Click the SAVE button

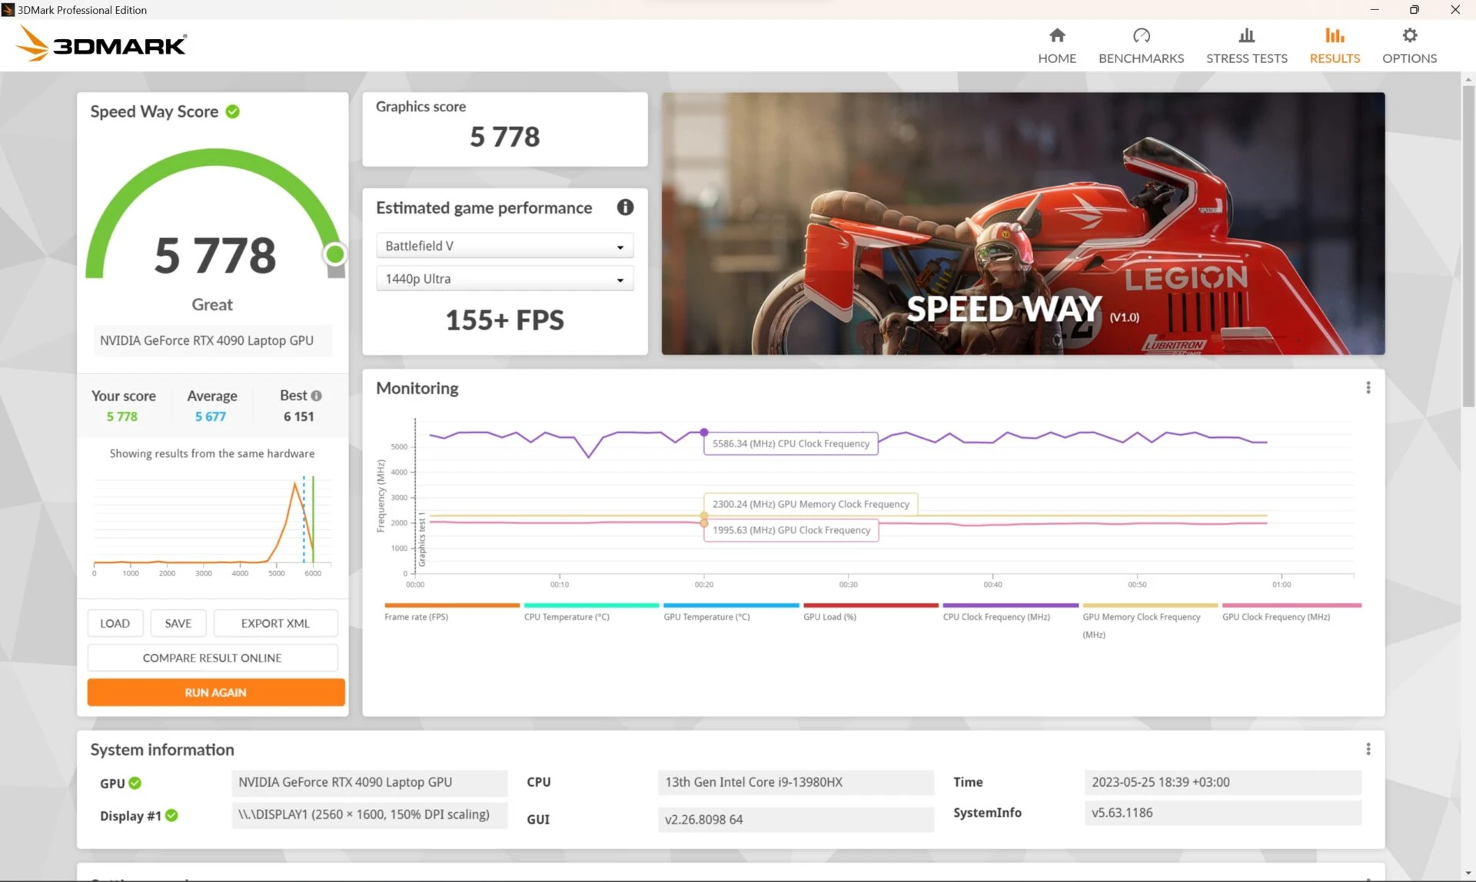[178, 623]
